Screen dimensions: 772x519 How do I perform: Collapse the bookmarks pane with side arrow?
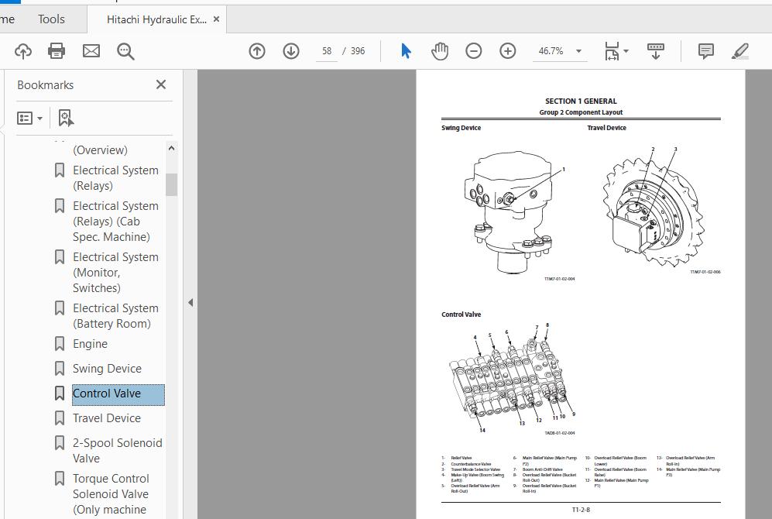click(x=190, y=302)
